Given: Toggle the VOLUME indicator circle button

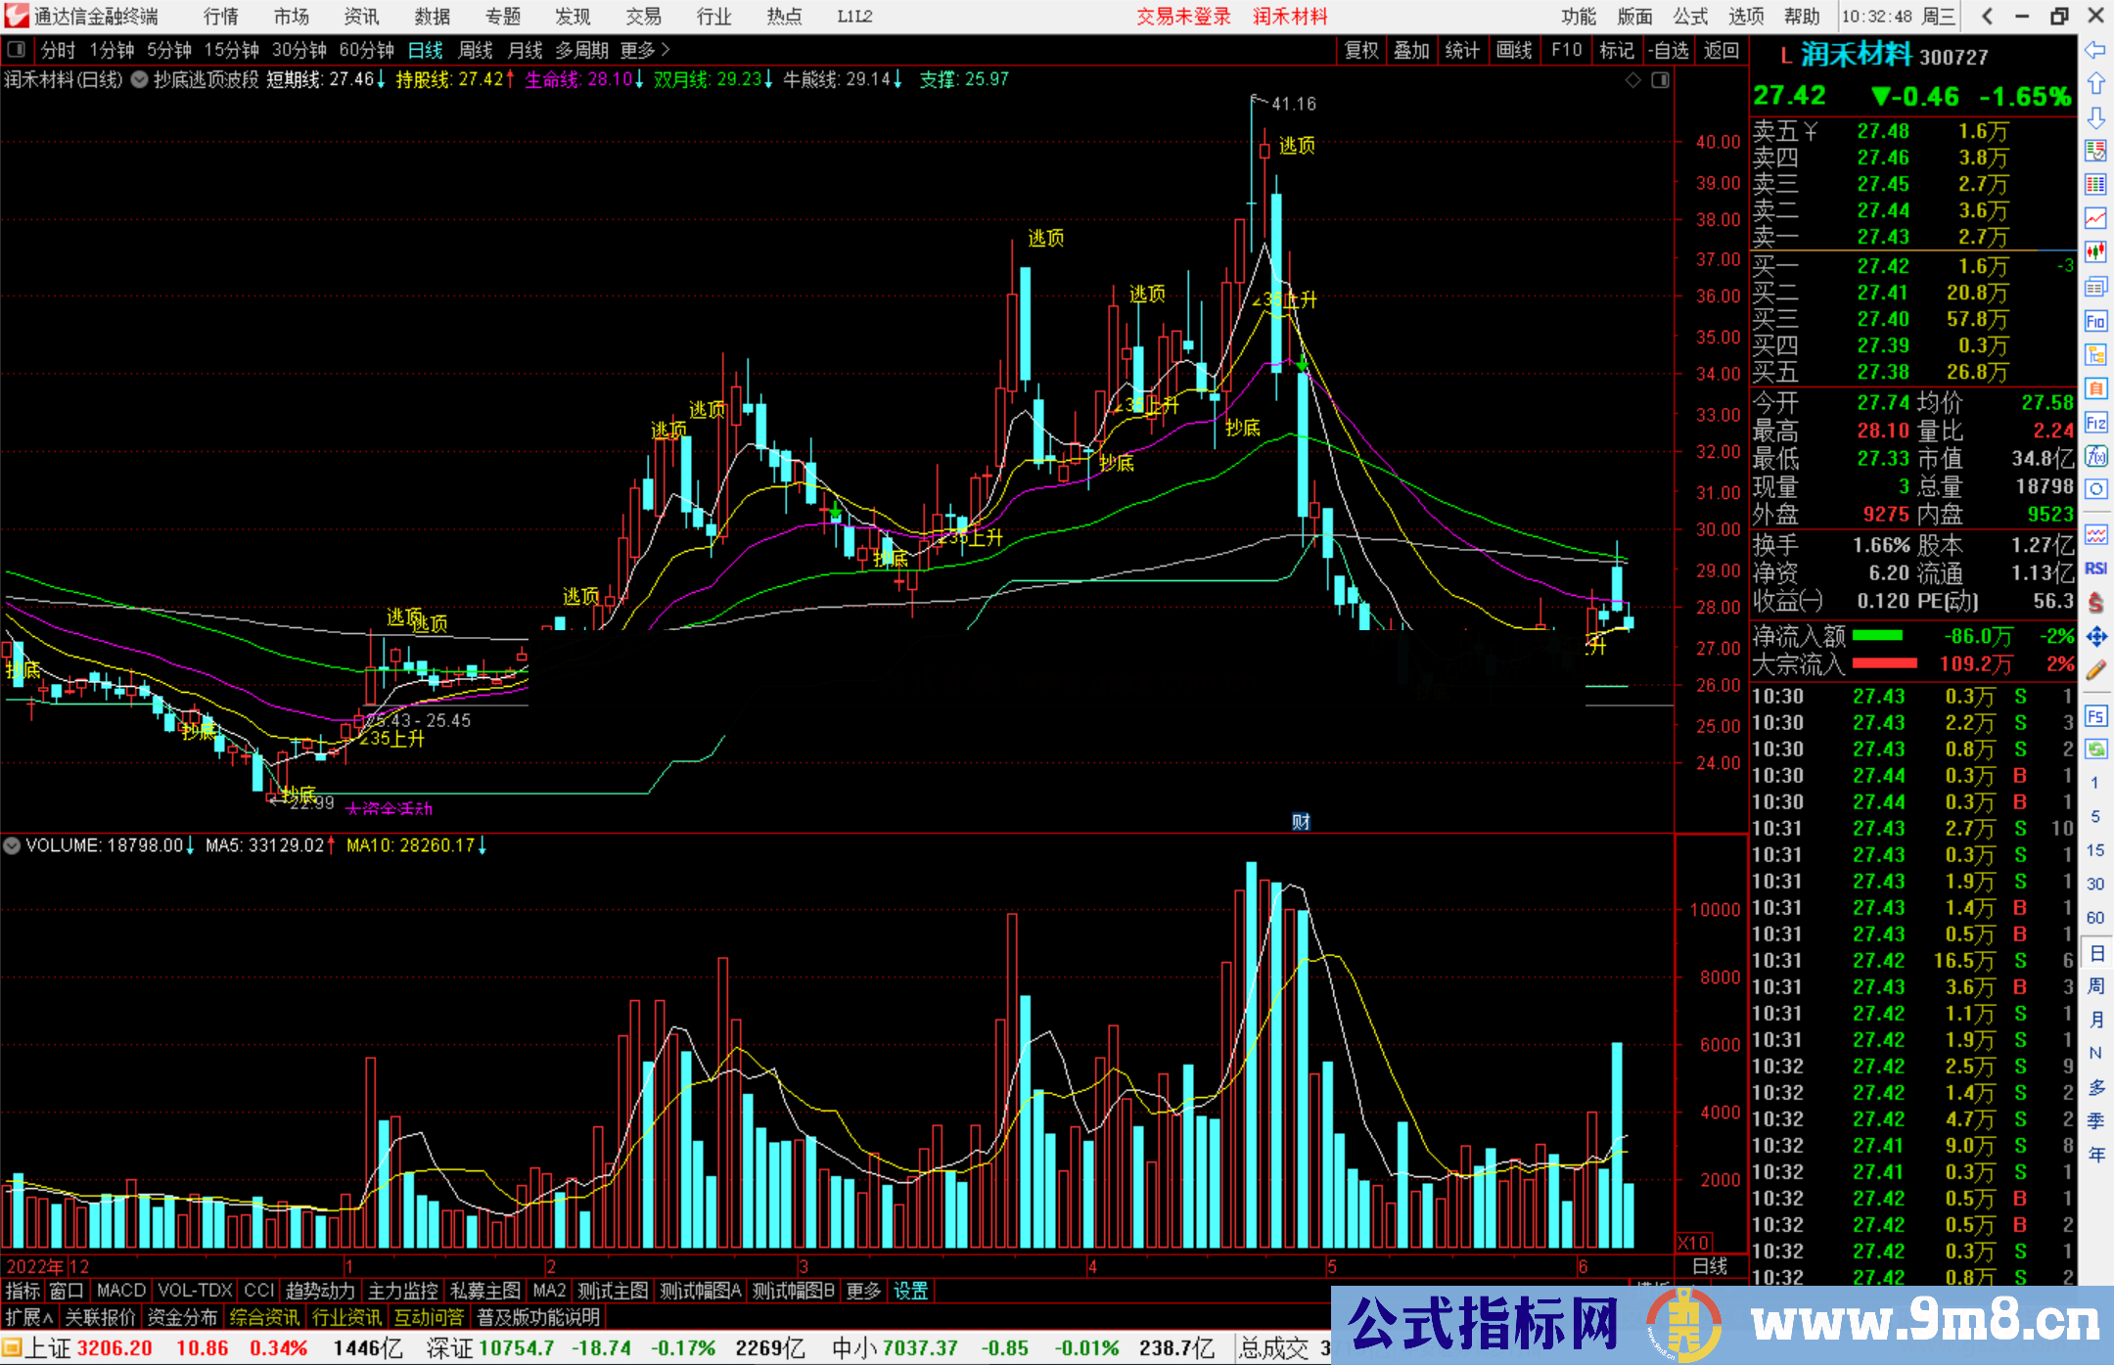Looking at the screenshot, I should tap(13, 845).
